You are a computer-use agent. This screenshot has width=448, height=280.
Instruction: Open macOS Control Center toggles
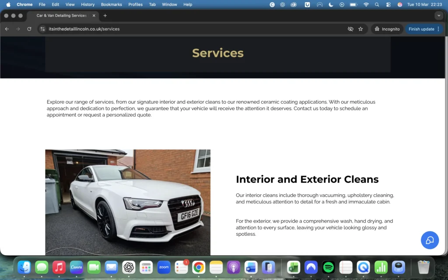coord(388,4)
